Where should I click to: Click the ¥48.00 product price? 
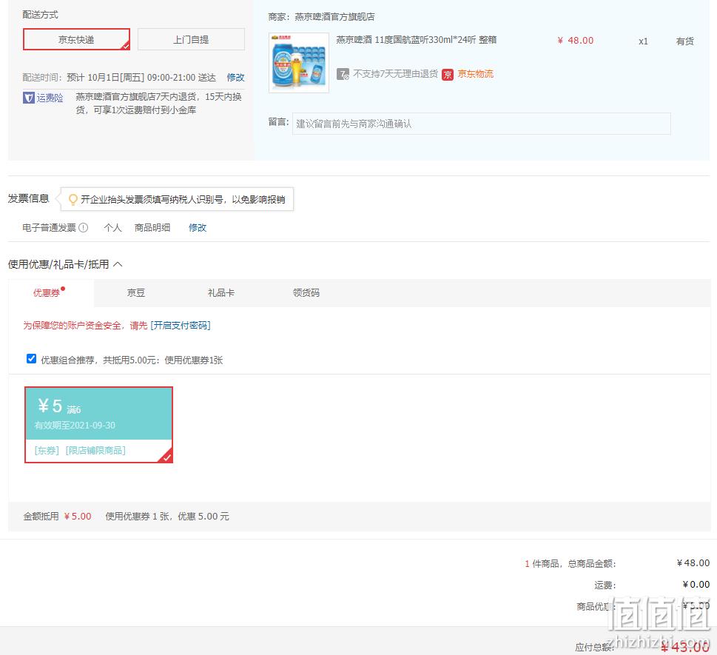coord(575,40)
